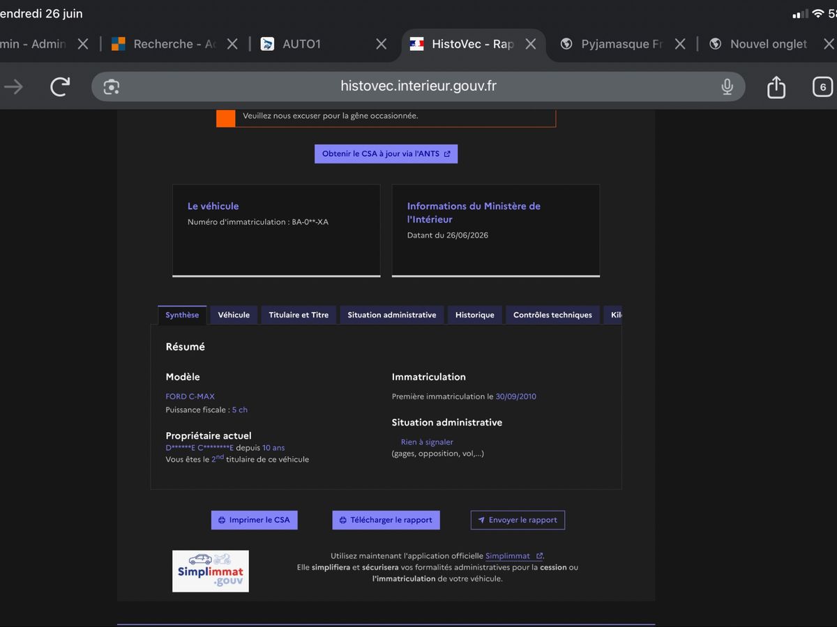This screenshot has height=627, width=837.
Task: Click the histovec.interieur.gouv.fr address field
Action: [x=418, y=86]
